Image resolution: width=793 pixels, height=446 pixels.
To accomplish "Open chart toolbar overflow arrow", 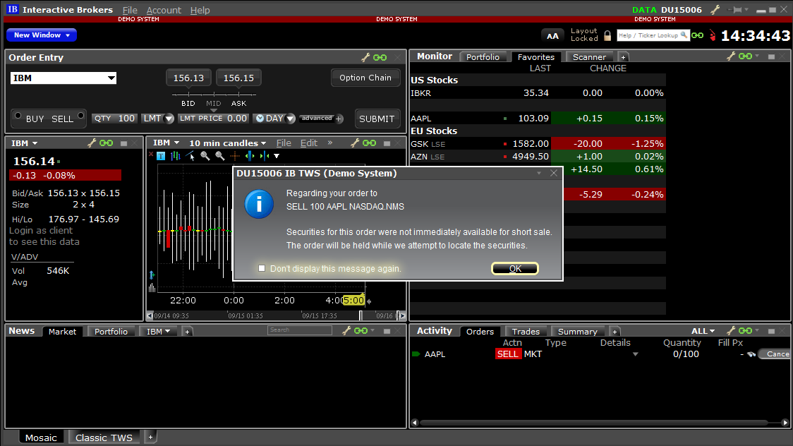I will pos(277,156).
